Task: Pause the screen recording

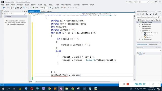Action: (124, 84)
